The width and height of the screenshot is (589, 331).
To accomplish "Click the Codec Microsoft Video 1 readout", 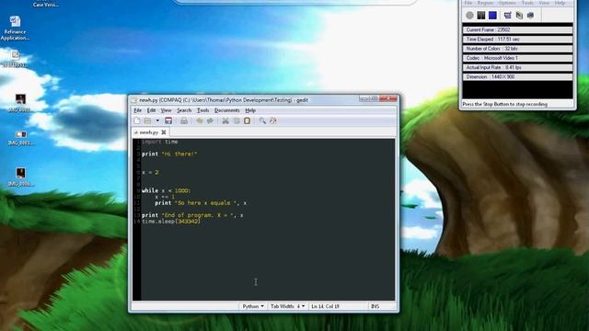I will [517, 58].
